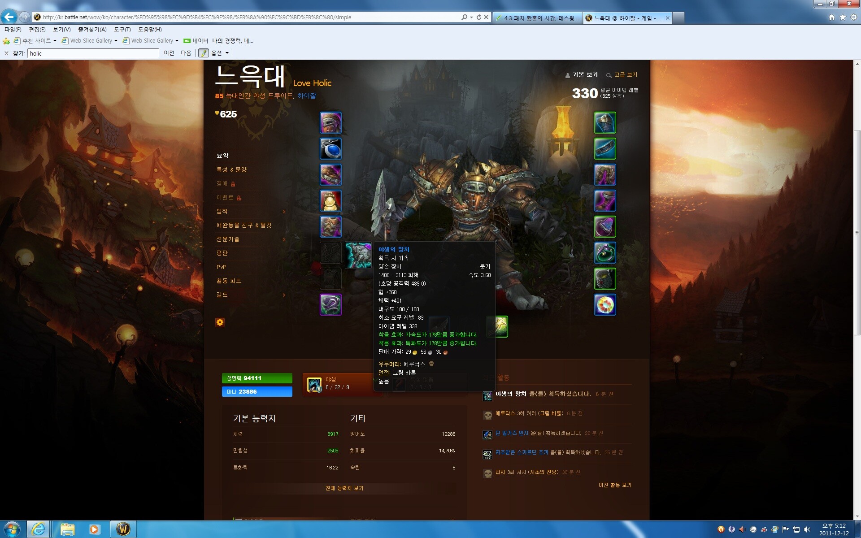This screenshot has width=861, height=538.
Task: Open the media player taskbar icon
Action: click(94, 529)
